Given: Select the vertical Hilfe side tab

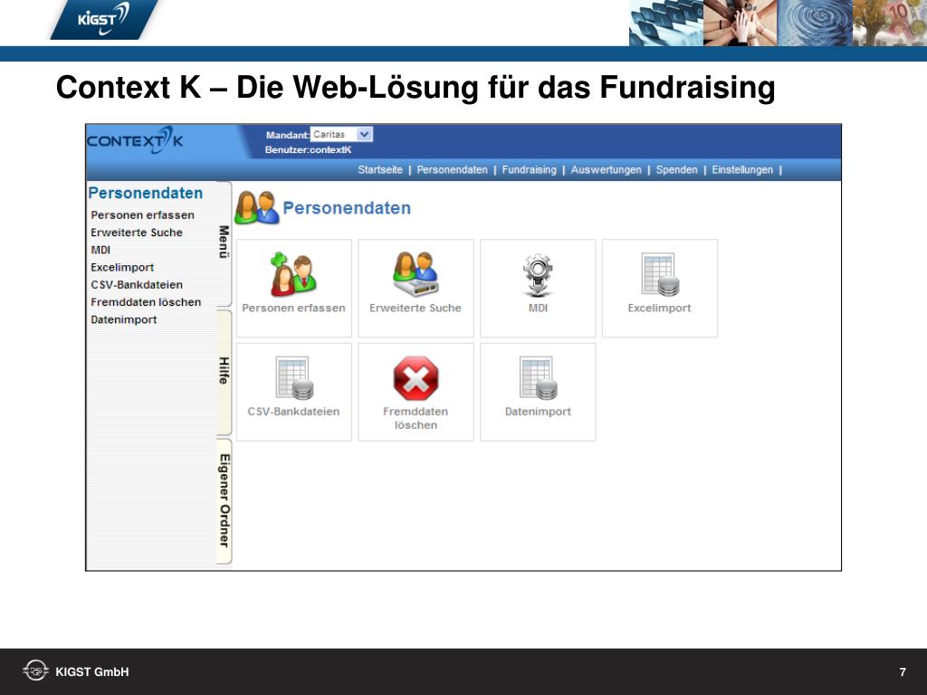Looking at the screenshot, I should 224,371.
